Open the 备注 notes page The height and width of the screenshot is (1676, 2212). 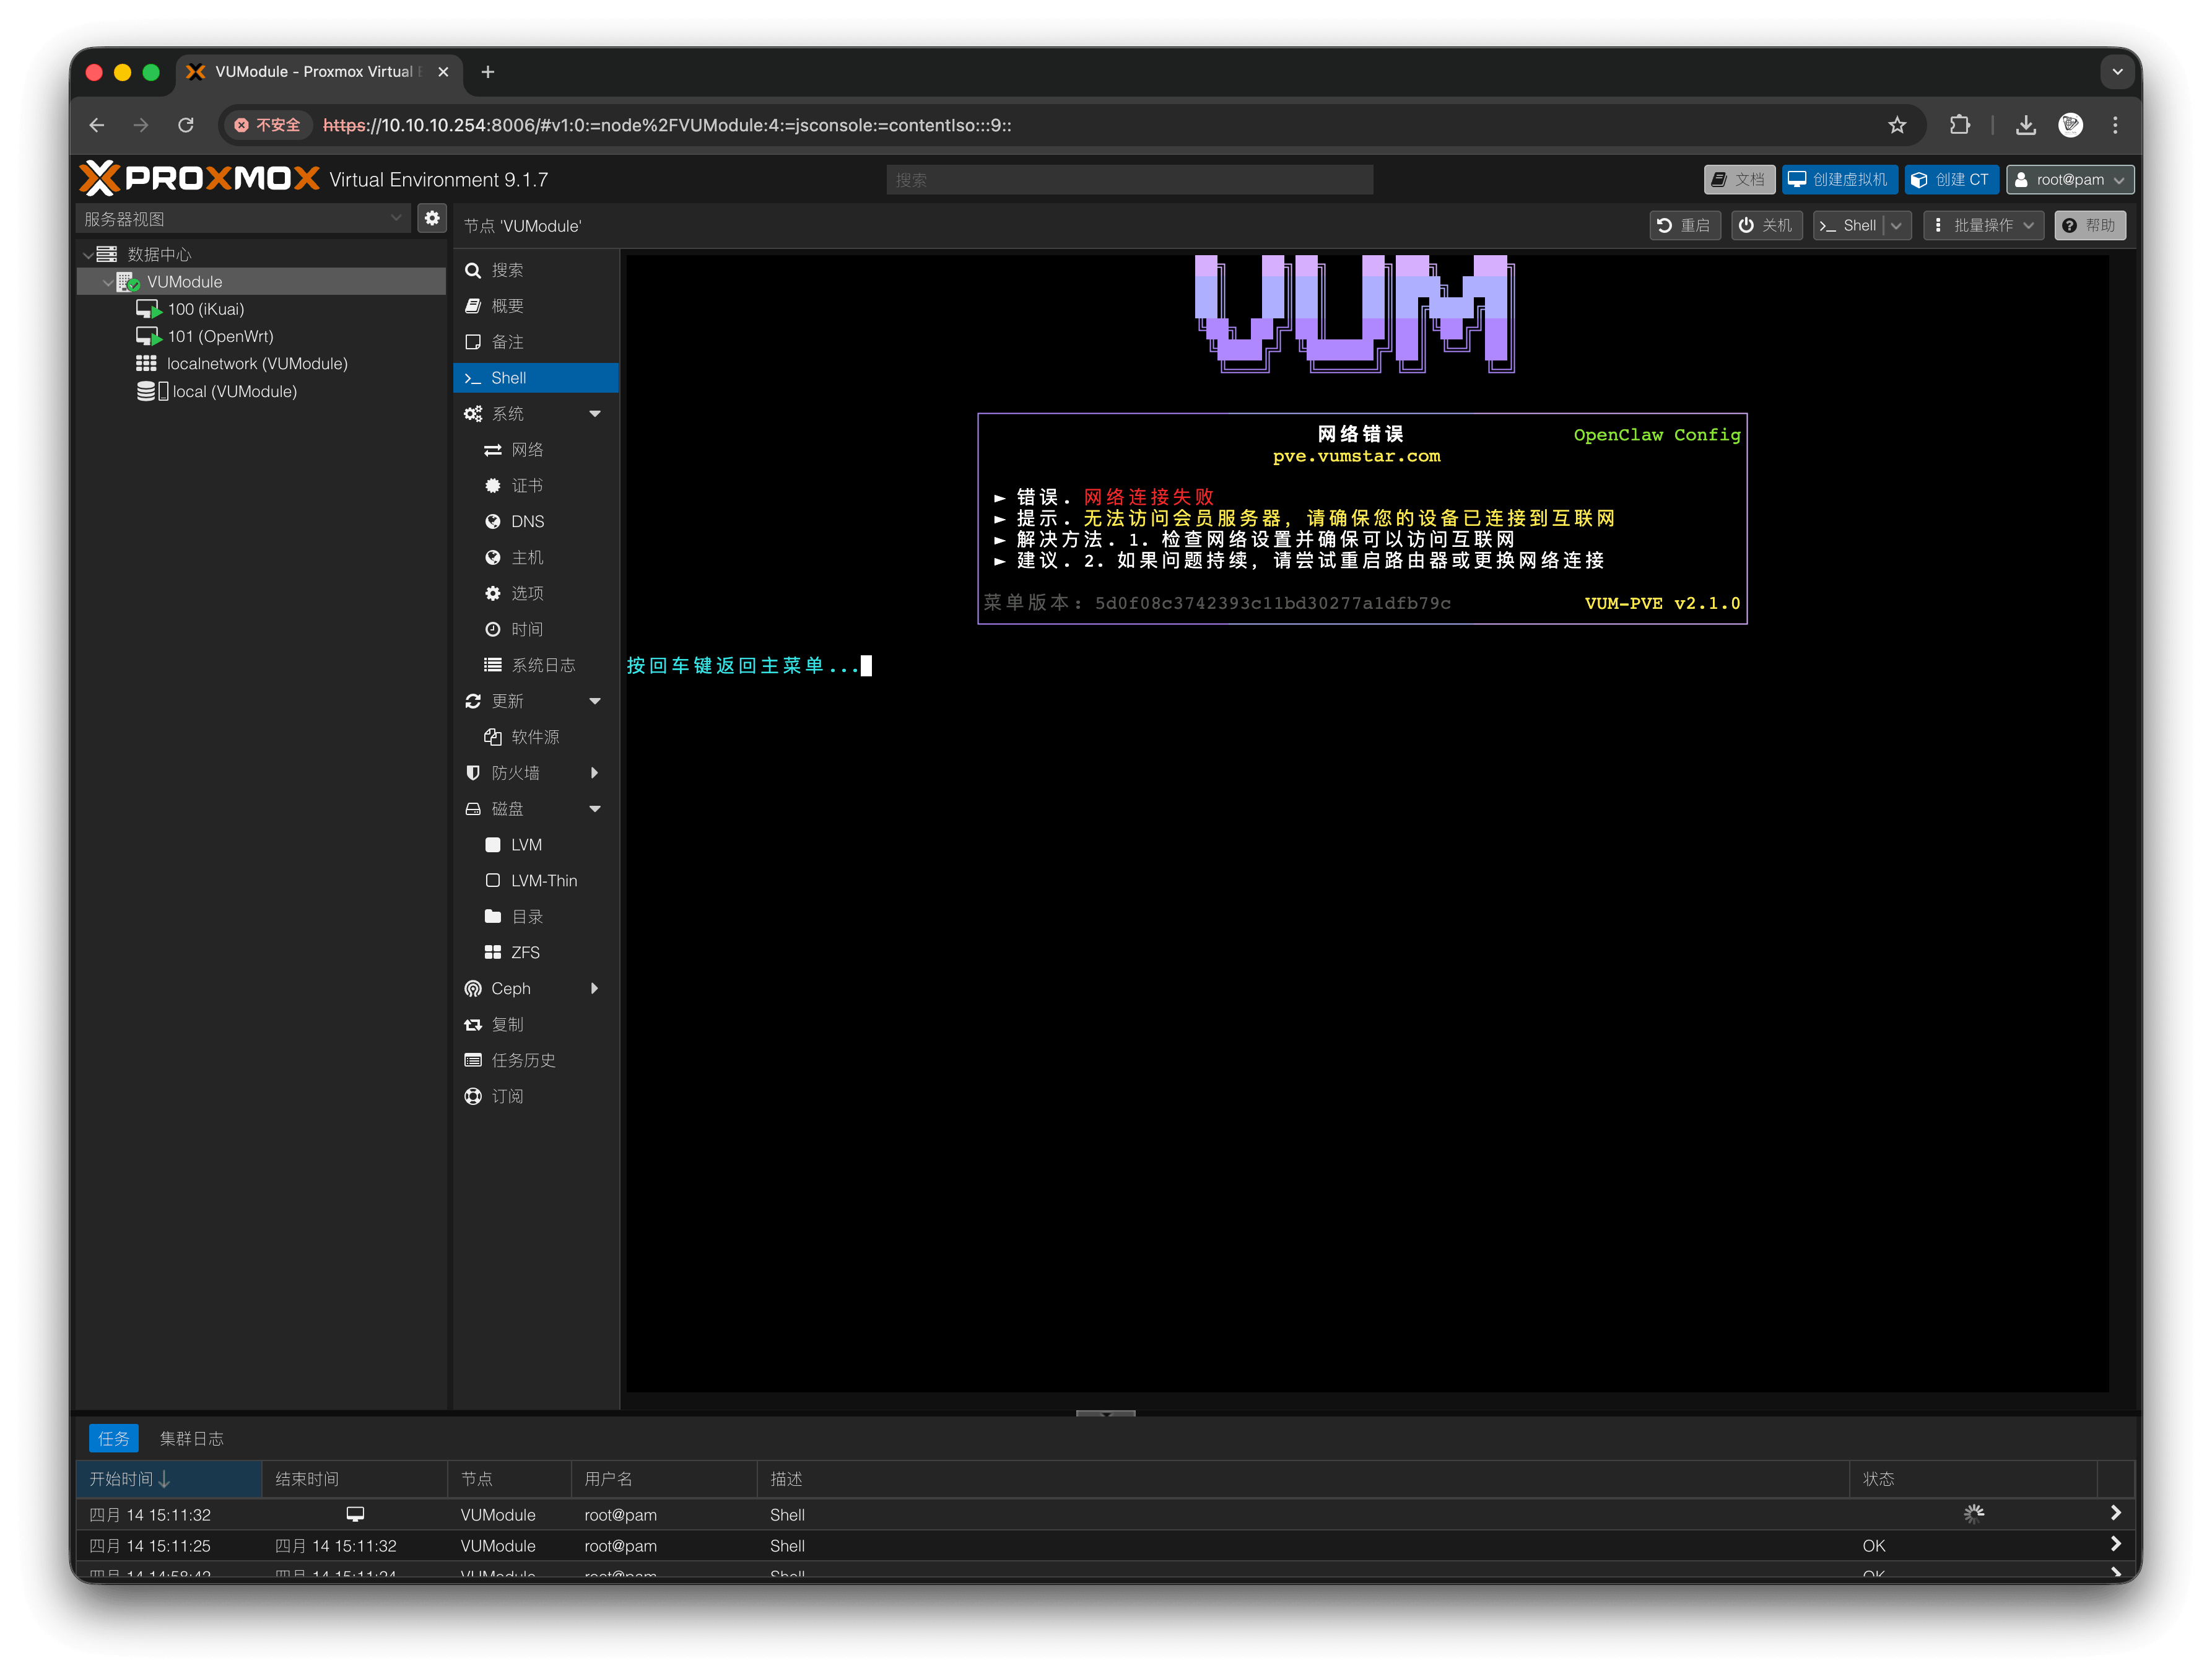coord(535,342)
